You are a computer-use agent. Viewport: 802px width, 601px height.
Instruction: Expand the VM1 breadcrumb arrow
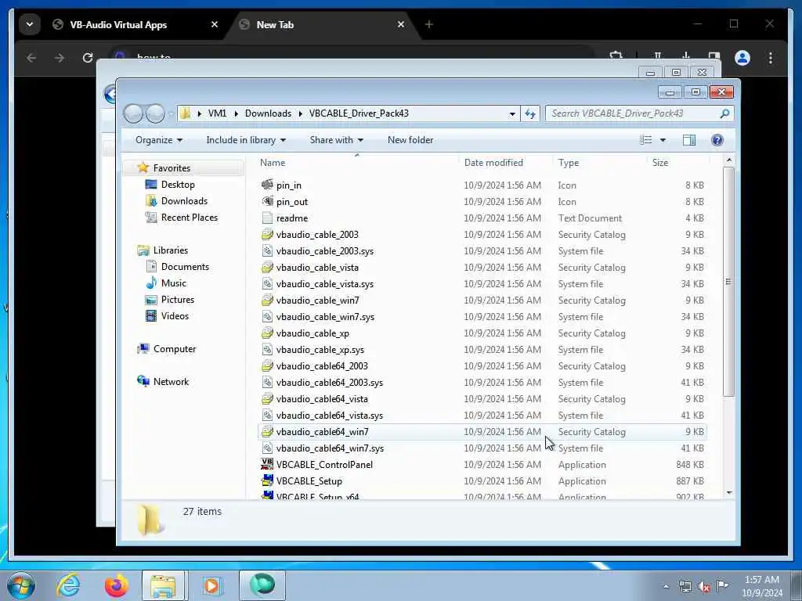click(237, 113)
